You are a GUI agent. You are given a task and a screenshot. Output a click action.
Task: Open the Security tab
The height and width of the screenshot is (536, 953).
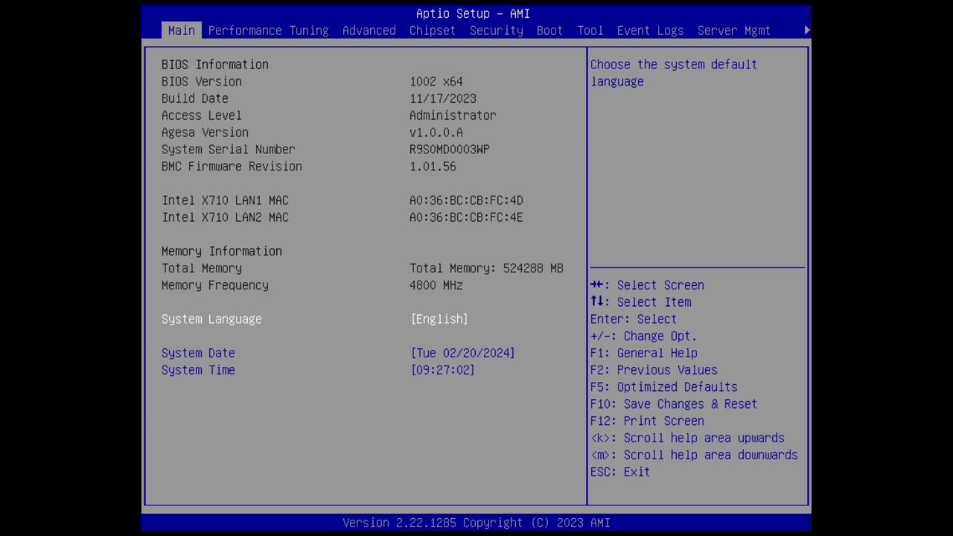pos(496,31)
